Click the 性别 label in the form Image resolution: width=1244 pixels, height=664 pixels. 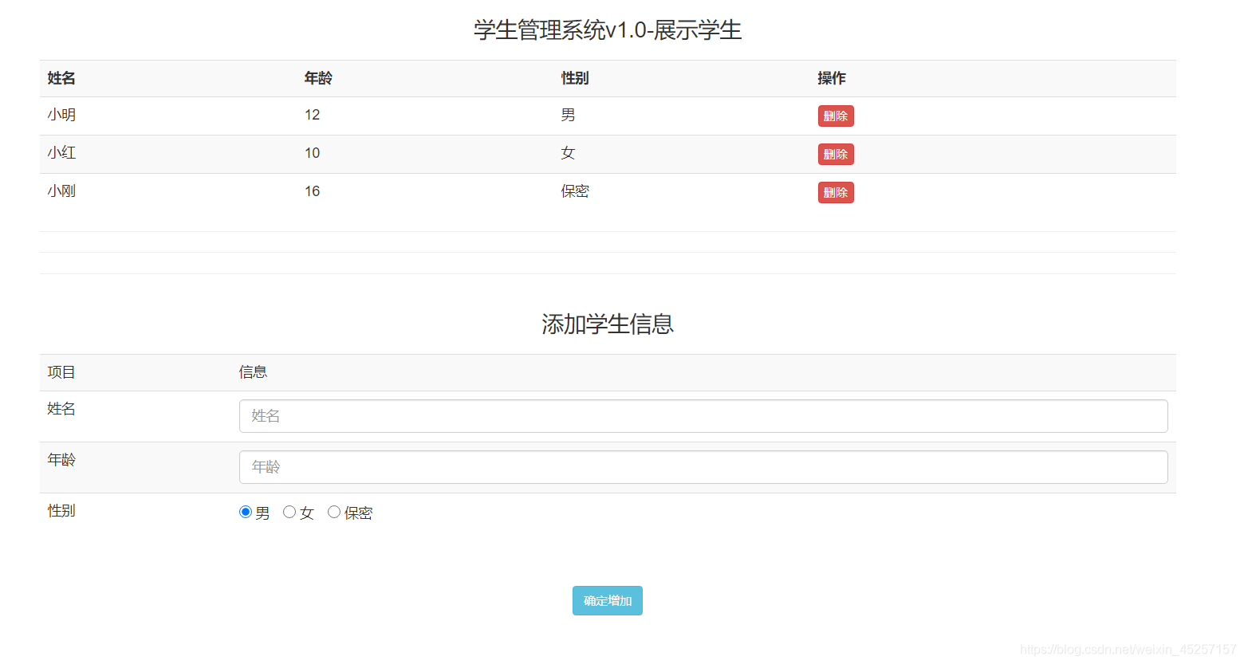coord(61,511)
